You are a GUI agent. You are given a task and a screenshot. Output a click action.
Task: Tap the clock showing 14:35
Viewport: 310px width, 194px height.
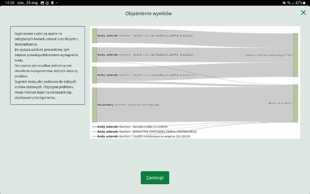click(x=8, y=3)
